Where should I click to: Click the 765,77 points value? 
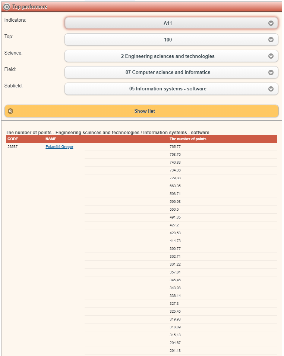pyautogui.click(x=175, y=147)
